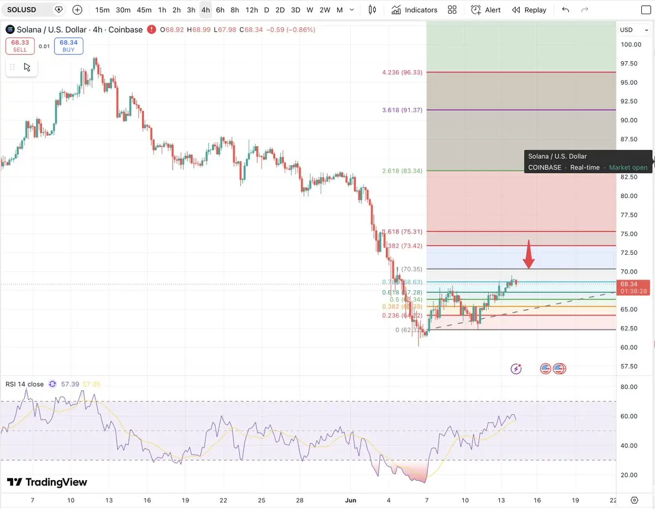Open the USD currency dropdown
Image resolution: width=655 pixels, height=509 pixels.
point(634,29)
